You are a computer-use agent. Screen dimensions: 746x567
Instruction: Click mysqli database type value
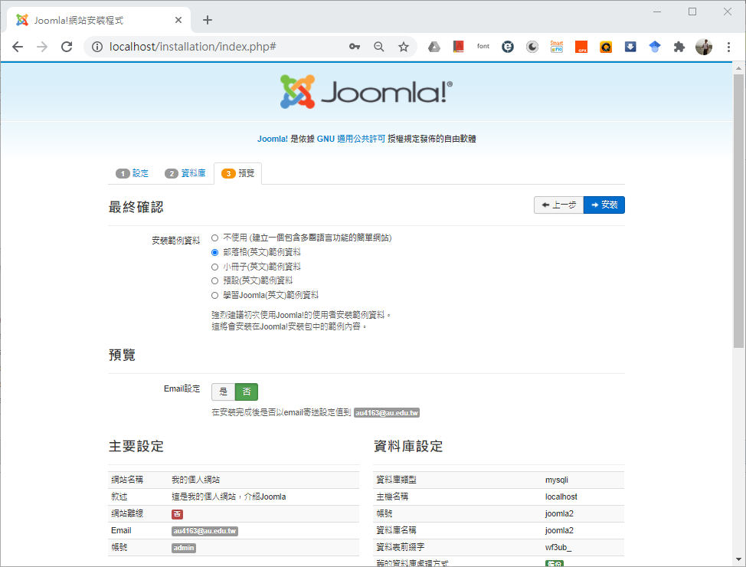point(557,480)
